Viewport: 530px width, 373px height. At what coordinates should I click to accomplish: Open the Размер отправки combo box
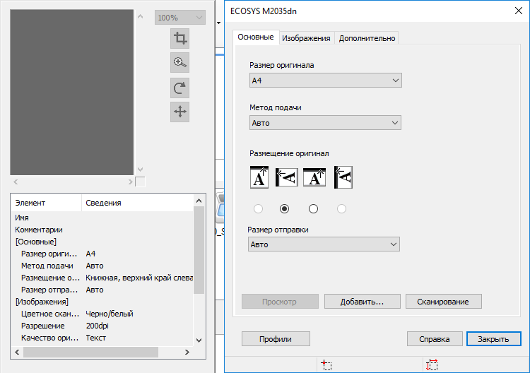(324, 244)
